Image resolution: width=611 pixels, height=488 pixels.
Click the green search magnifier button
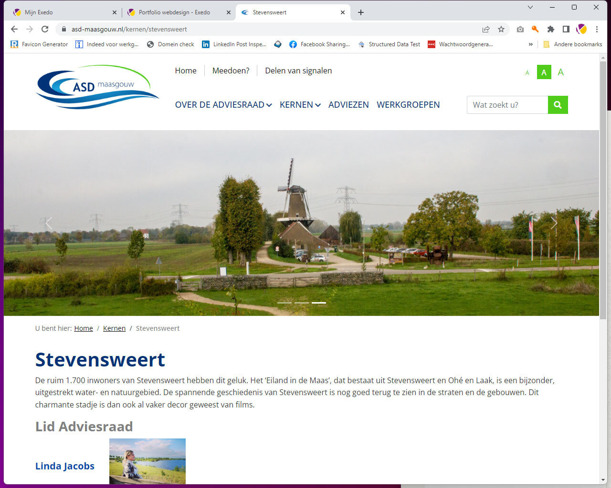click(558, 105)
